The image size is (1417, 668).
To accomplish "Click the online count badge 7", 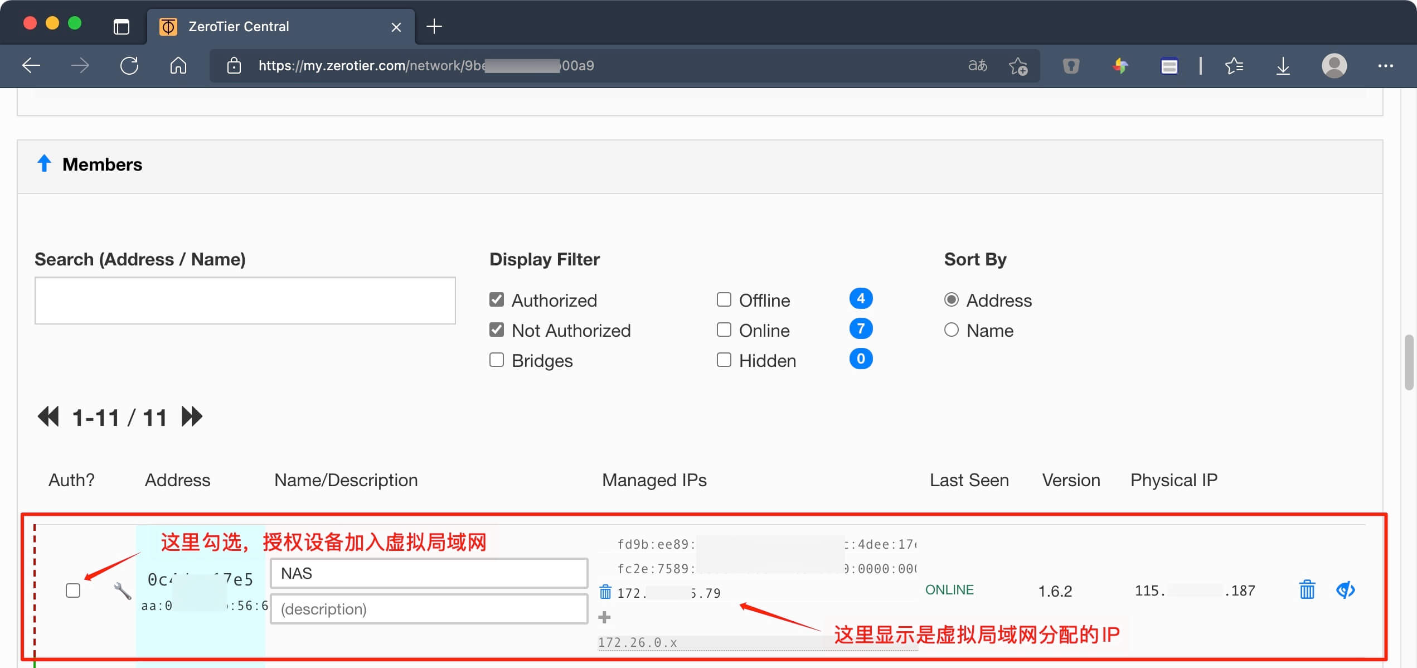I will pyautogui.click(x=861, y=329).
